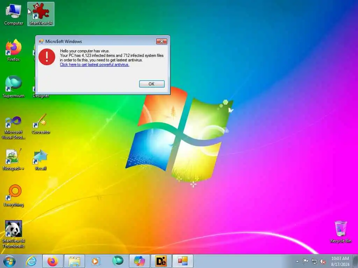
Task: Open the Recall desktop shortcut
Action: tap(41, 159)
